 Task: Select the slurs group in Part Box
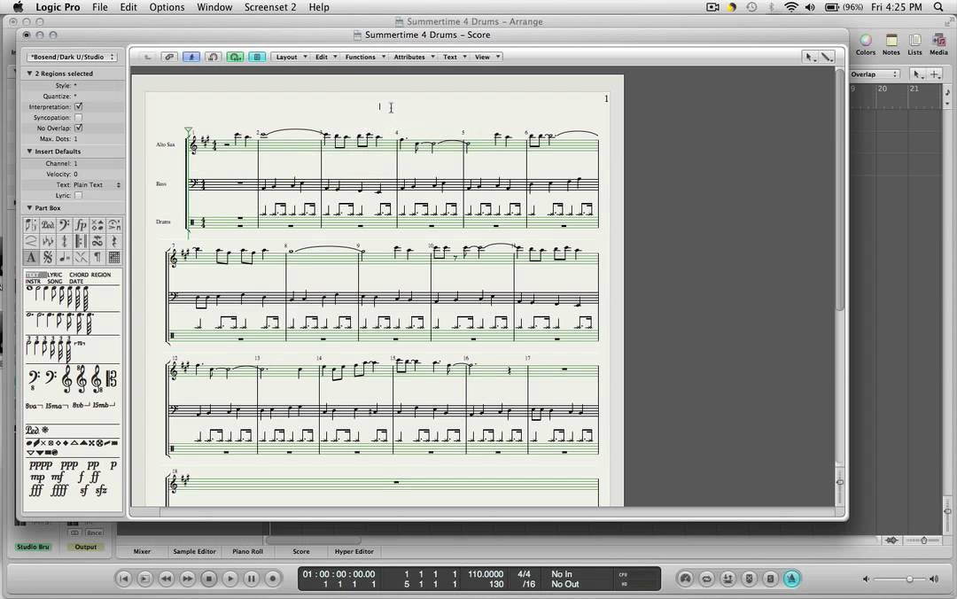[x=30, y=241]
